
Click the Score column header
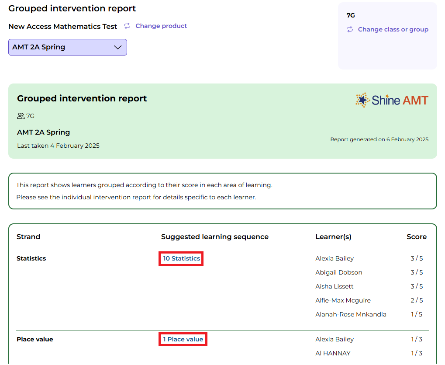tap(416, 237)
